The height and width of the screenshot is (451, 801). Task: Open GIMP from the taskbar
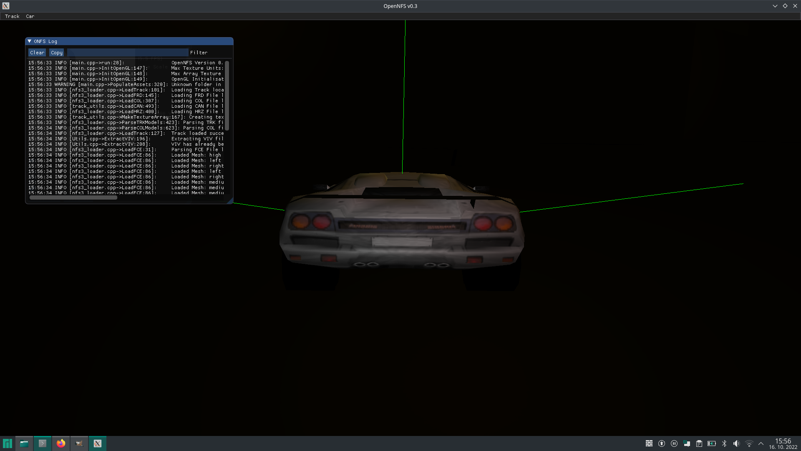[x=79, y=443]
